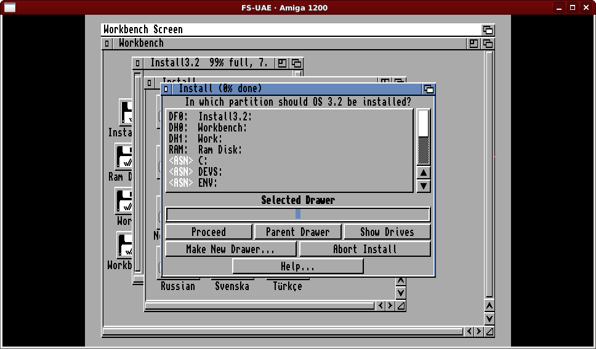
Task: Click the Install dialog depth gadget
Action: point(429,89)
